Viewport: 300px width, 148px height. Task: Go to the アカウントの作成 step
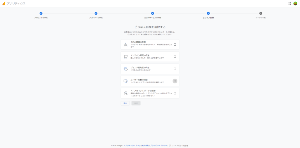[41, 13]
